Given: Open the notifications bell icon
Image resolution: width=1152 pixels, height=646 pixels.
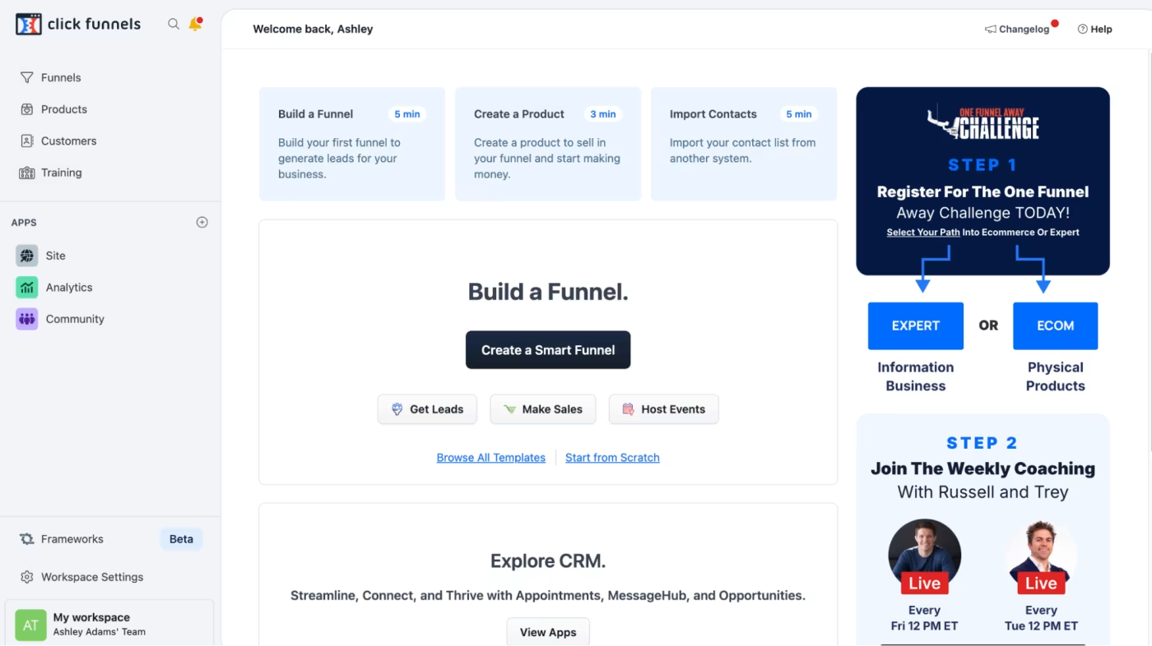Looking at the screenshot, I should (x=196, y=24).
